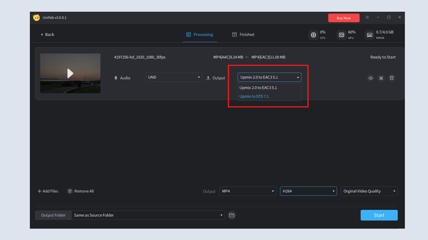Click the Output upload icon

(208, 78)
